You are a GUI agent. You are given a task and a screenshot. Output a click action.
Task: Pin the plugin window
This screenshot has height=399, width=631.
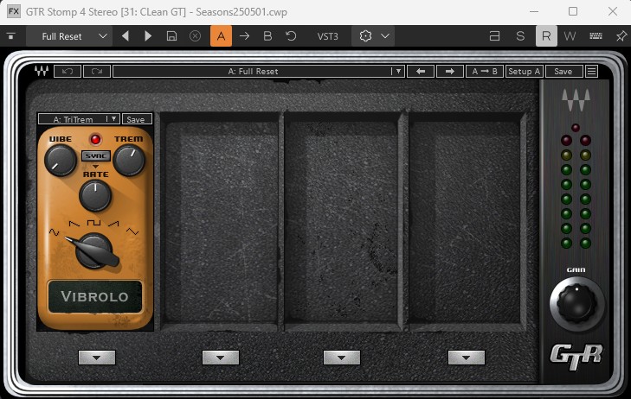pyautogui.click(x=621, y=36)
